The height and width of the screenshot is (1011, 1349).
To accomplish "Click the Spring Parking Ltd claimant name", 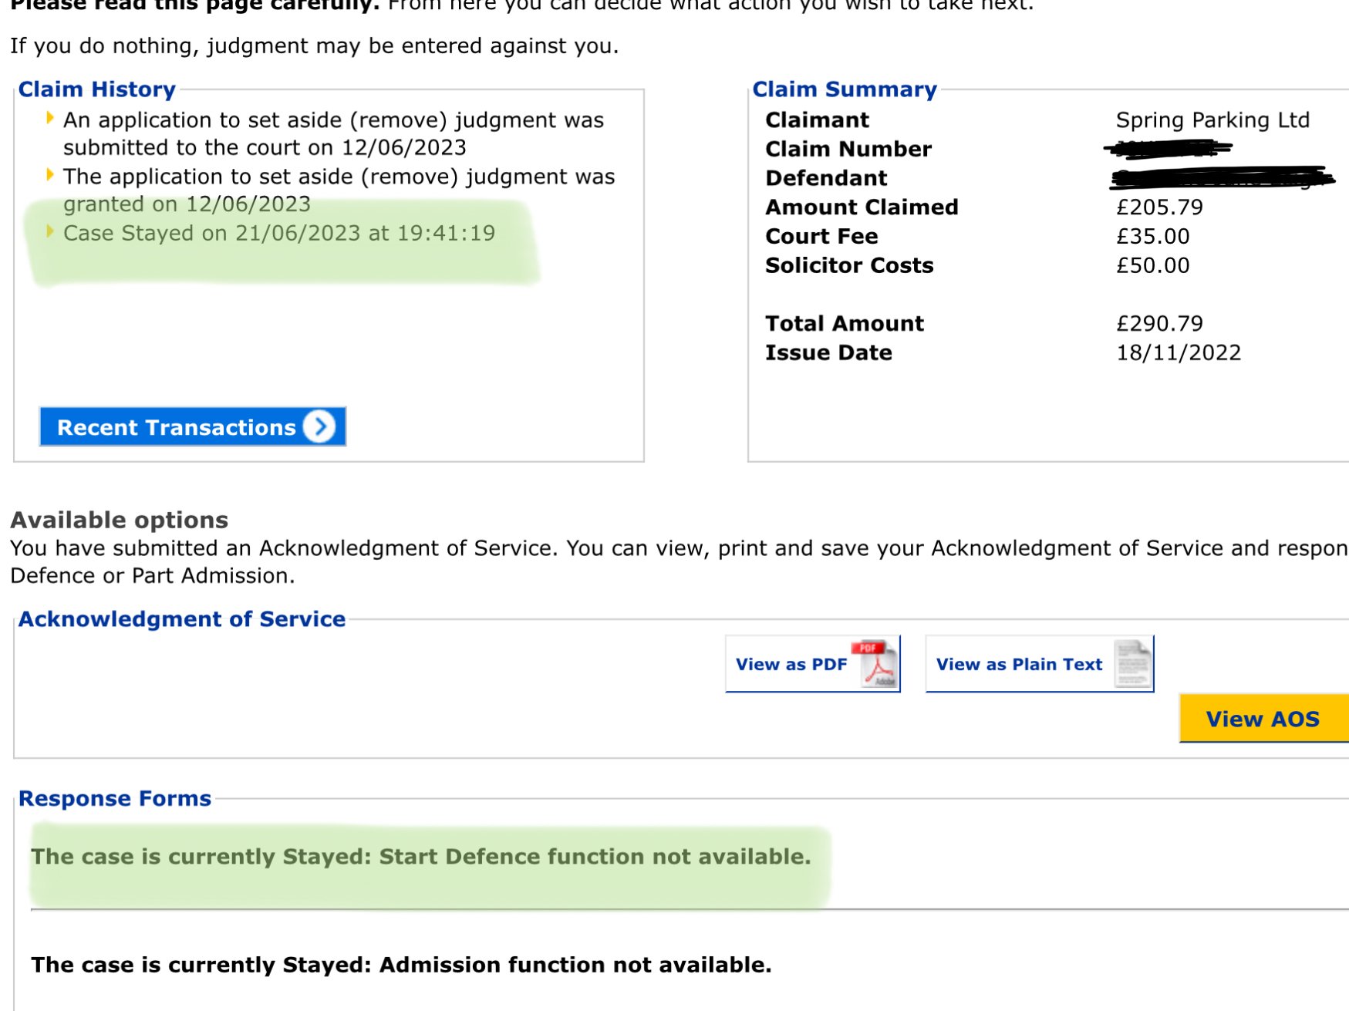I will click(x=1212, y=120).
